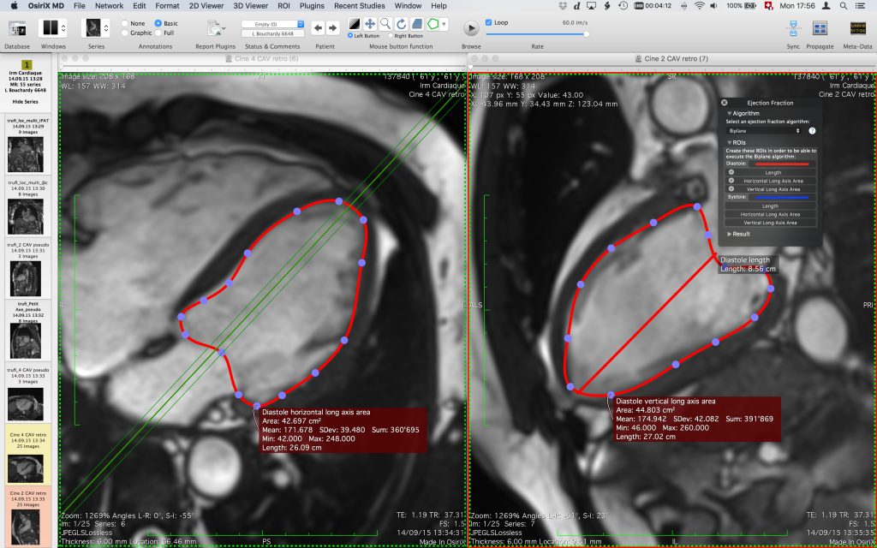Screen dimensions: 877x548
Task: Click the Systole Length button
Action: [x=772, y=206]
